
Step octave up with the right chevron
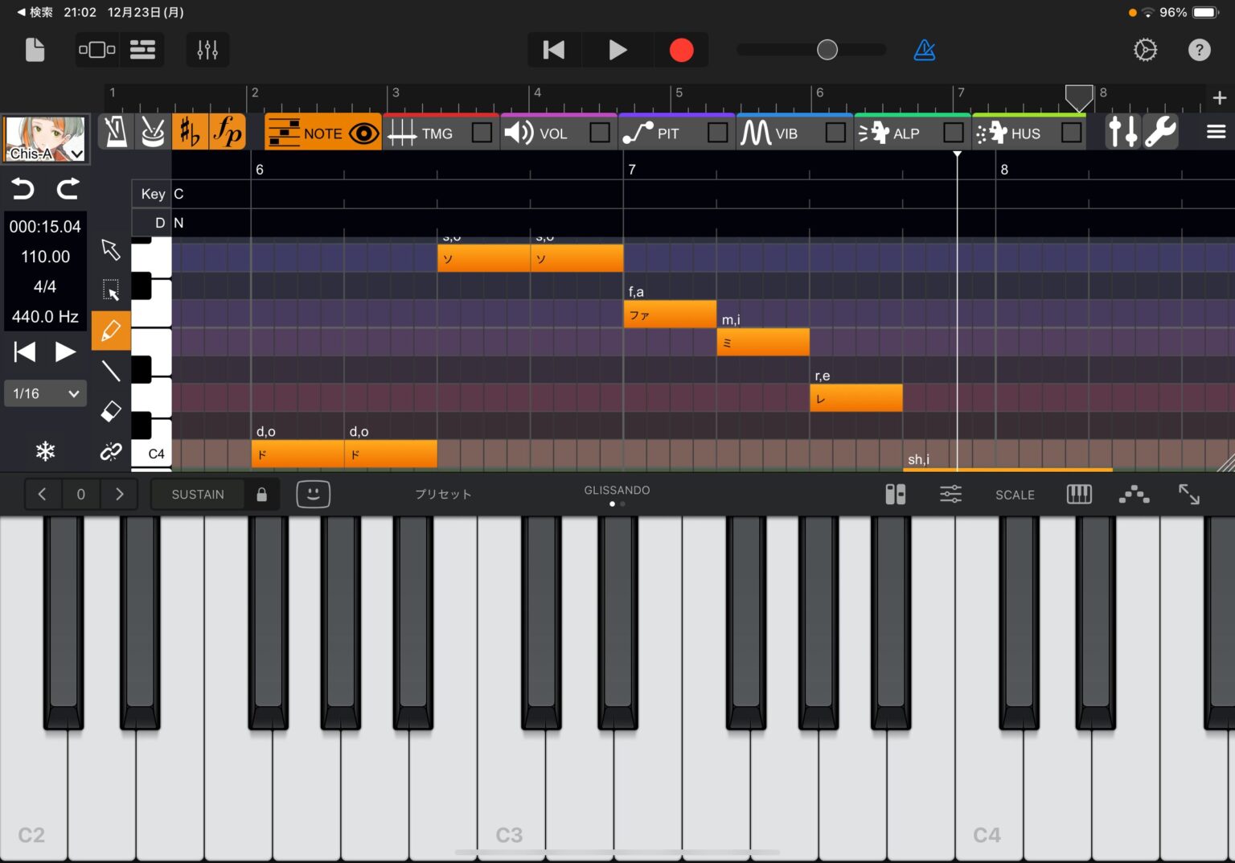(x=119, y=494)
